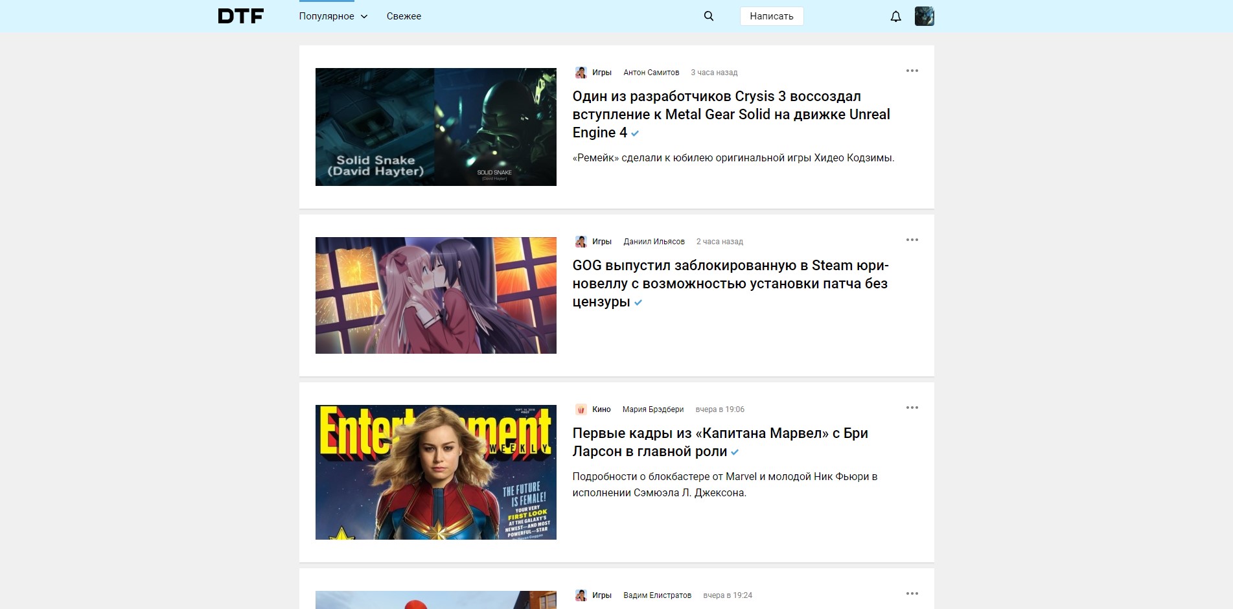Click Кино category icon on Captain Marvel article
The image size is (1233, 609).
click(581, 409)
